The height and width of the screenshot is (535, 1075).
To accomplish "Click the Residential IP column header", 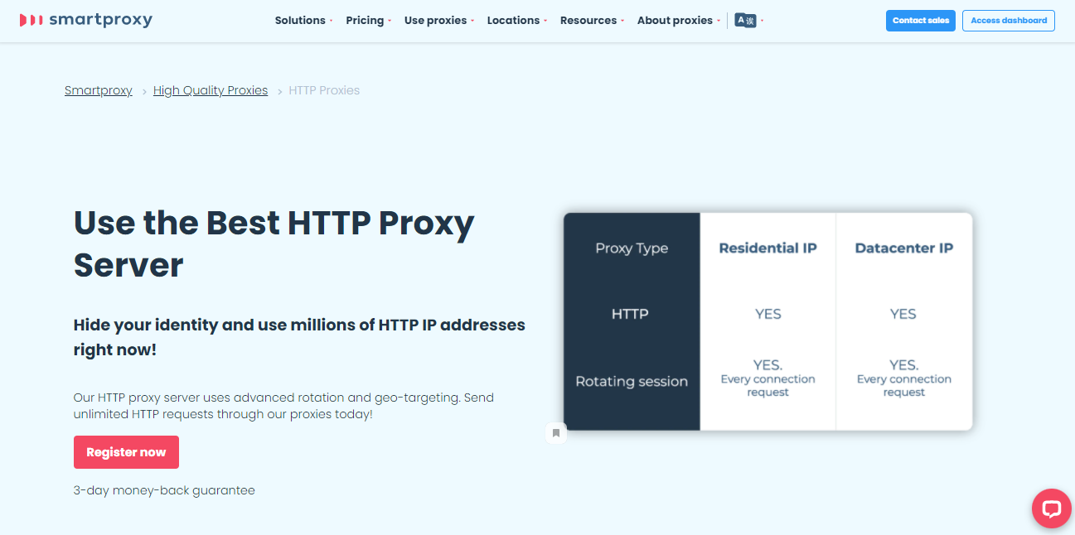I will [768, 248].
